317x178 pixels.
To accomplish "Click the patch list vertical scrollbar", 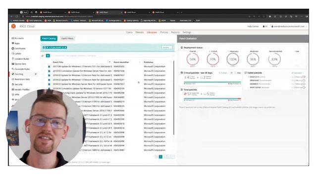I will pos(174,98).
